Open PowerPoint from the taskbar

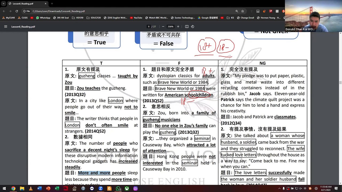(x=48, y=189)
